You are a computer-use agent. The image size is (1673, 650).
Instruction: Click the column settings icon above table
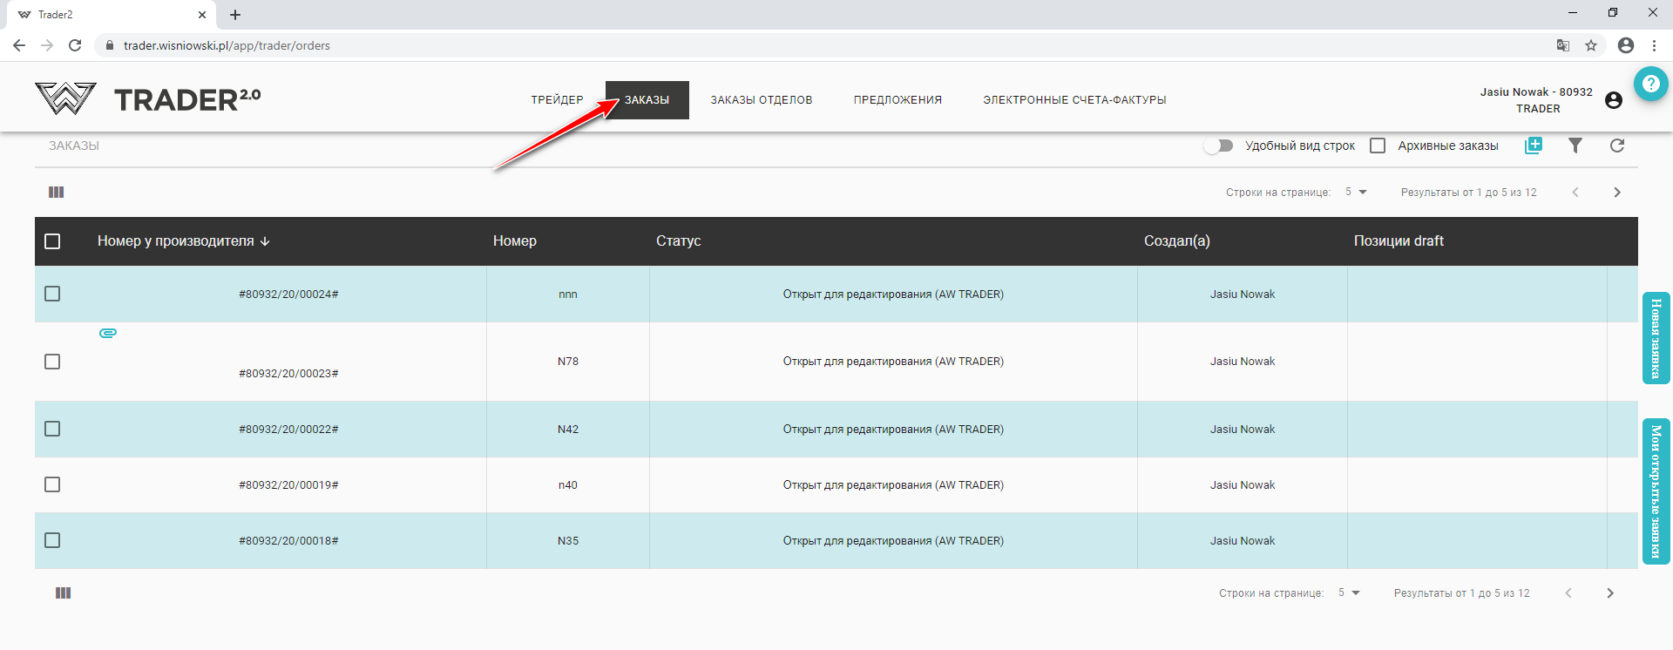(x=57, y=193)
